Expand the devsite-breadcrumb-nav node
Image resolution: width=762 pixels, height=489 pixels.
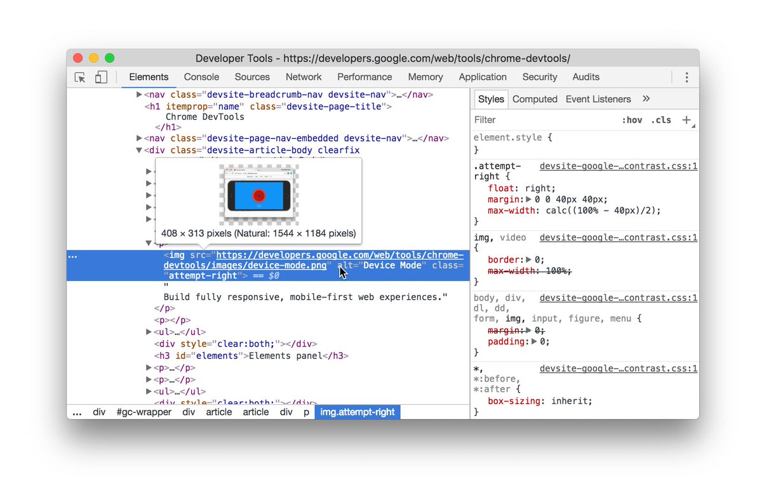click(x=140, y=95)
